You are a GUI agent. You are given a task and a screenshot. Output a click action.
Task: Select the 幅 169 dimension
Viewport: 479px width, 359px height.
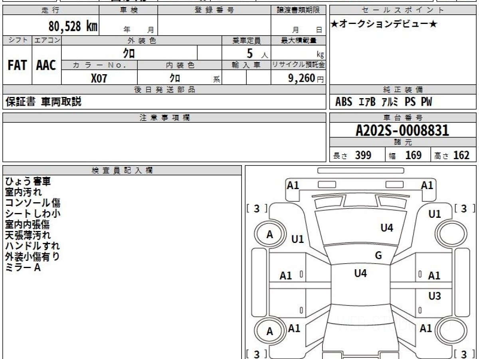405,155
